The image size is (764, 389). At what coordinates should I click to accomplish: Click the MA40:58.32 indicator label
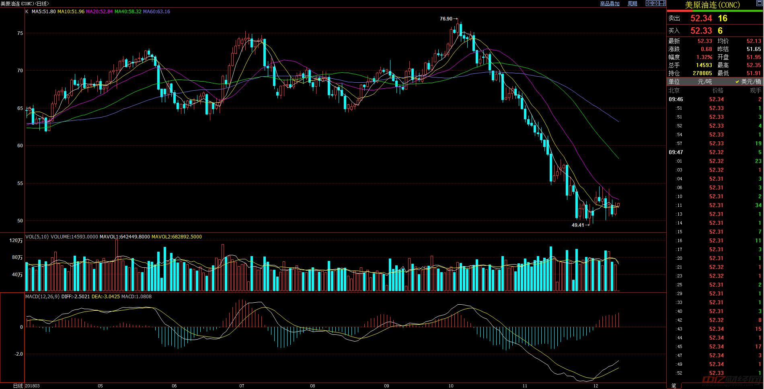coord(128,12)
